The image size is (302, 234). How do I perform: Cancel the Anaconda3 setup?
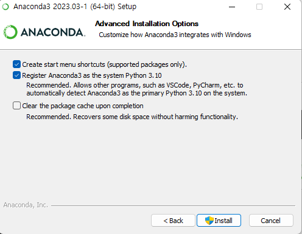click(x=271, y=221)
